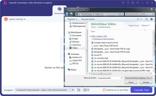156x96 pixels.
Task: Select Musique library in navigation tree
Action: pos(74,42)
